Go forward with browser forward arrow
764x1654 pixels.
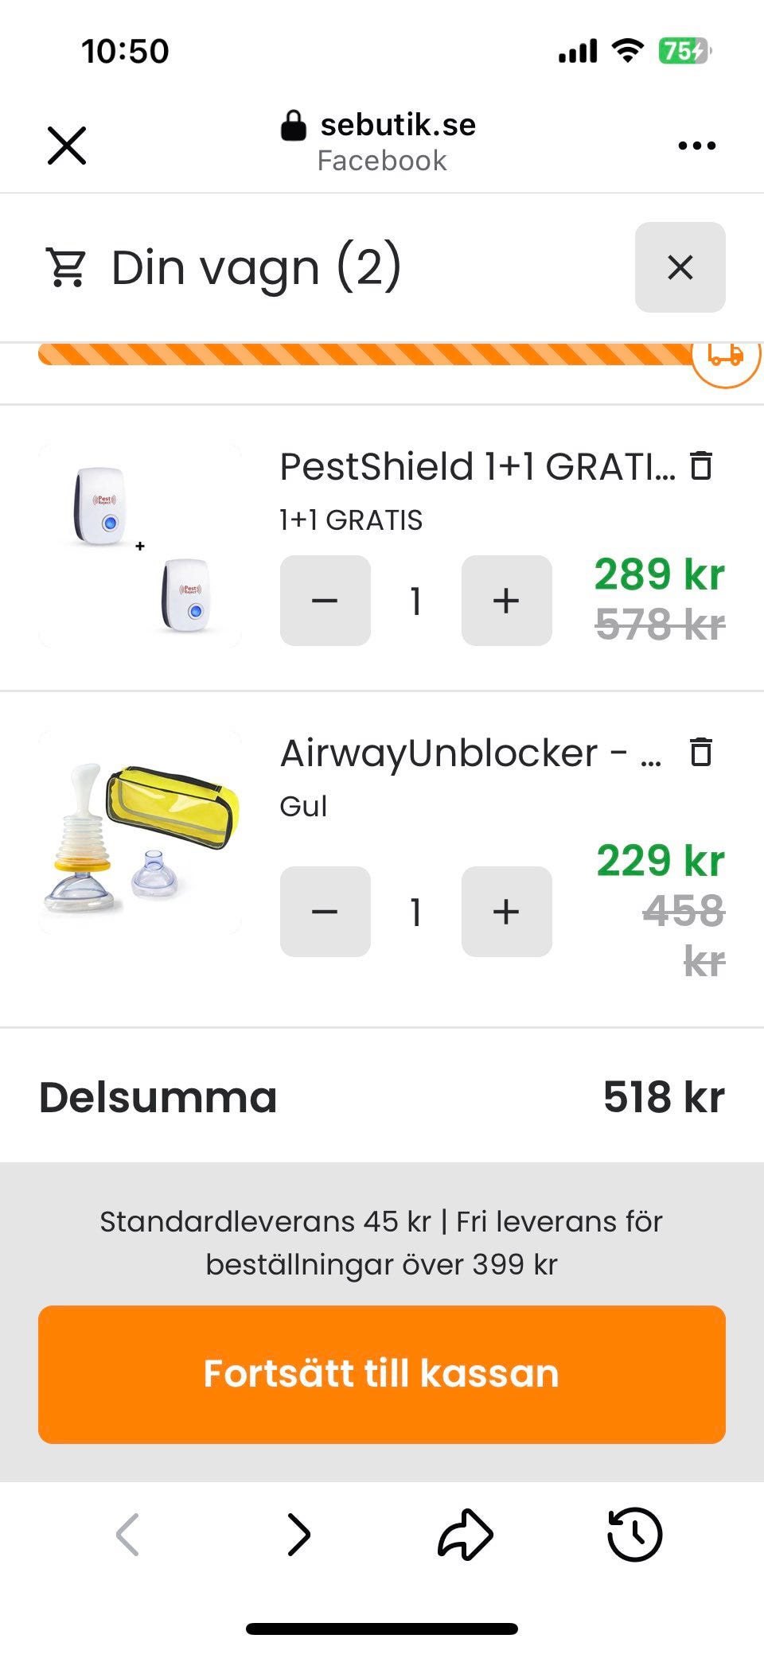tap(298, 1534)
